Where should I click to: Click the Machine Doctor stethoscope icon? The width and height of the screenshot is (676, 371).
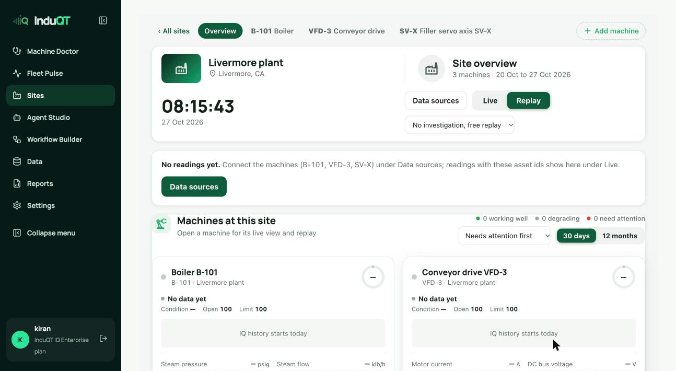pyautogui.click(x=17, y=51)
